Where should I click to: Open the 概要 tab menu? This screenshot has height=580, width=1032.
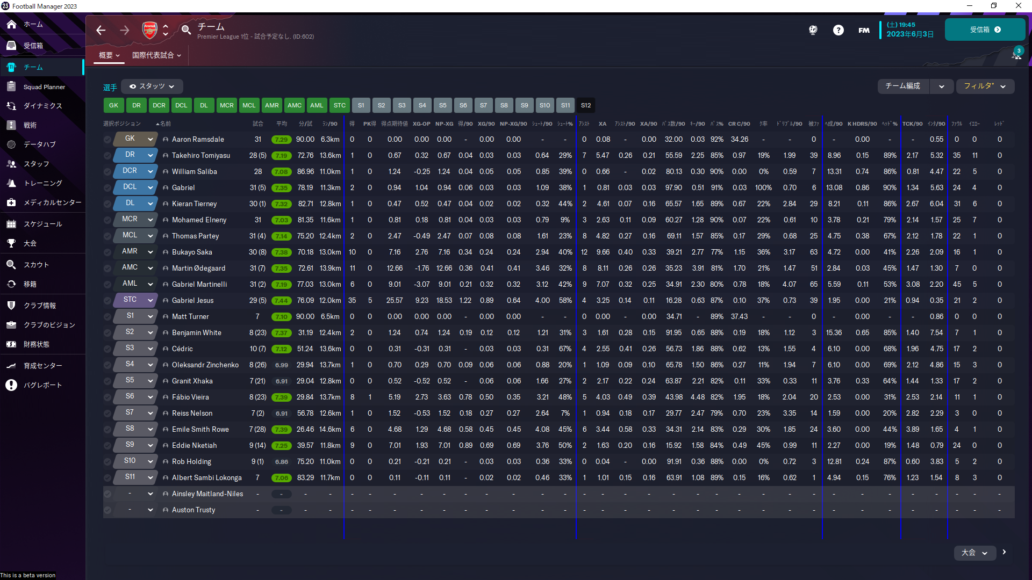pos(109,55)
